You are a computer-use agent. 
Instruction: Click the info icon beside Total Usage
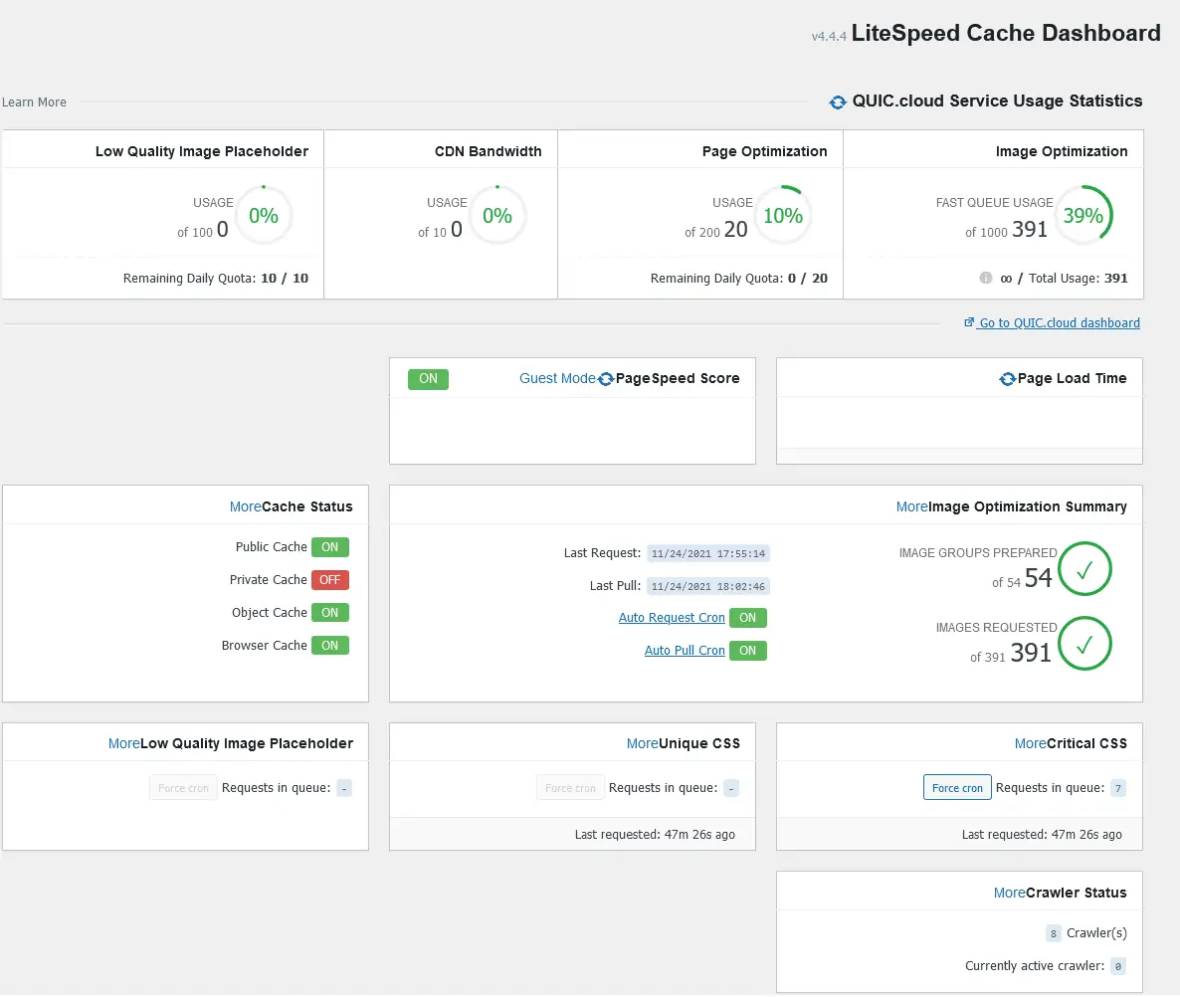(x=986, y=279)
